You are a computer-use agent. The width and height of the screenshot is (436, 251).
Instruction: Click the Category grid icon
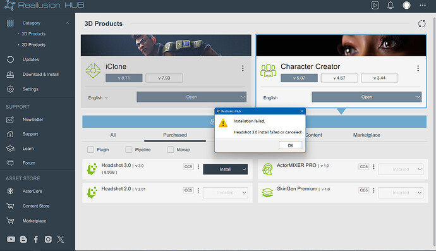tap(10, 23)
